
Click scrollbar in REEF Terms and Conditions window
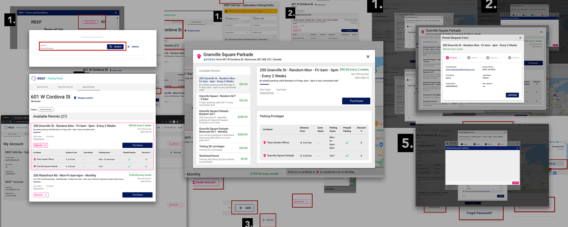pos(117,19)
